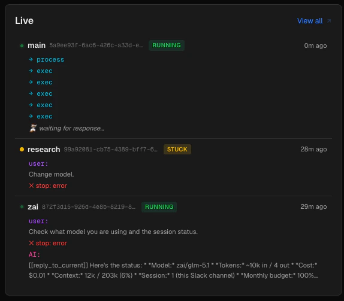Image resolution: width=344 pixels, height=301 pixels.
Task: Click the user: label in zai session
Action: click(x=38, y=221)
